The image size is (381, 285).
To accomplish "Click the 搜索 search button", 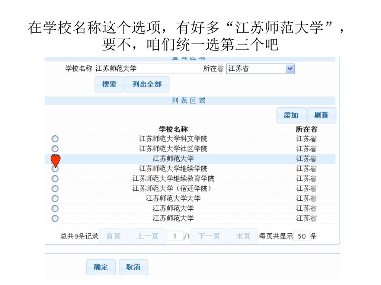I will click(109, 84).
